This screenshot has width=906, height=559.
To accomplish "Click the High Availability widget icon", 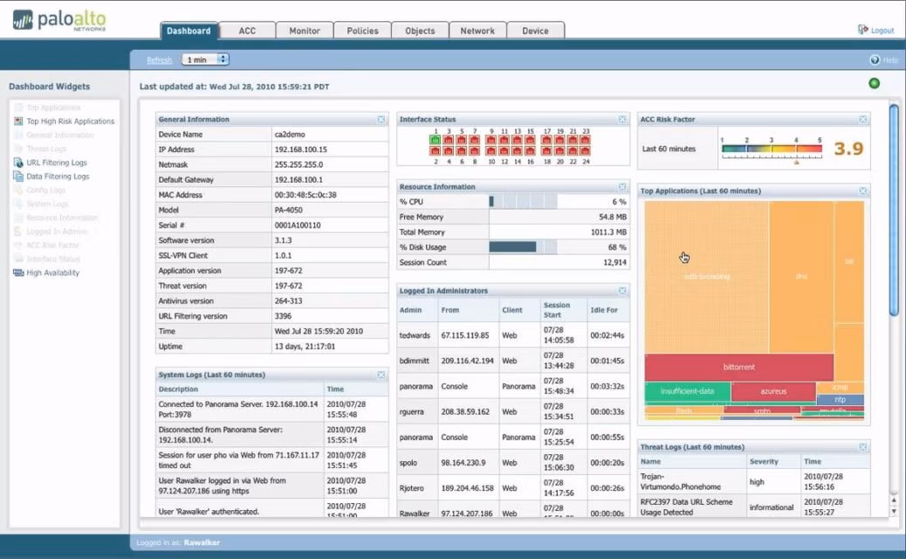I will point(18,272).
